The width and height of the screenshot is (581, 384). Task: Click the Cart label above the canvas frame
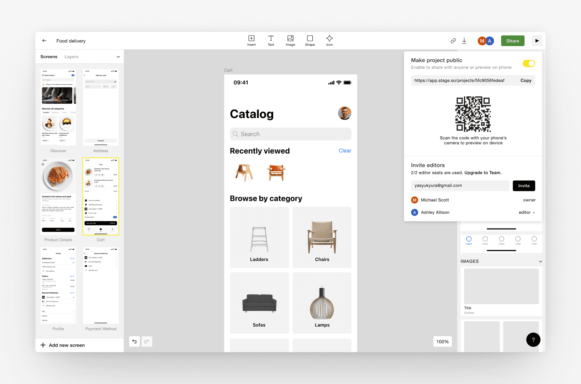tap(228, 70)
